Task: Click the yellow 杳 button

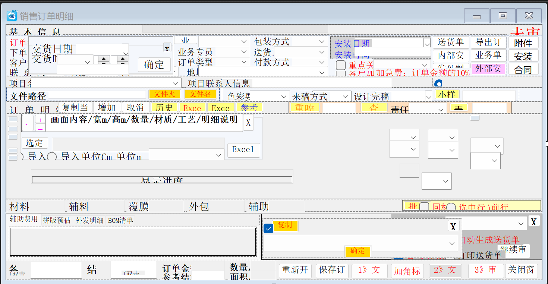Action: [374, 108]
